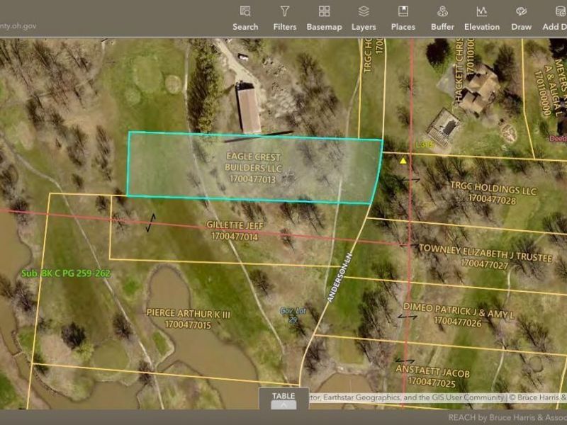Screen dimensions: 567x425
Task: Select the Buffer tool
Action: click(x=442, y=18)
